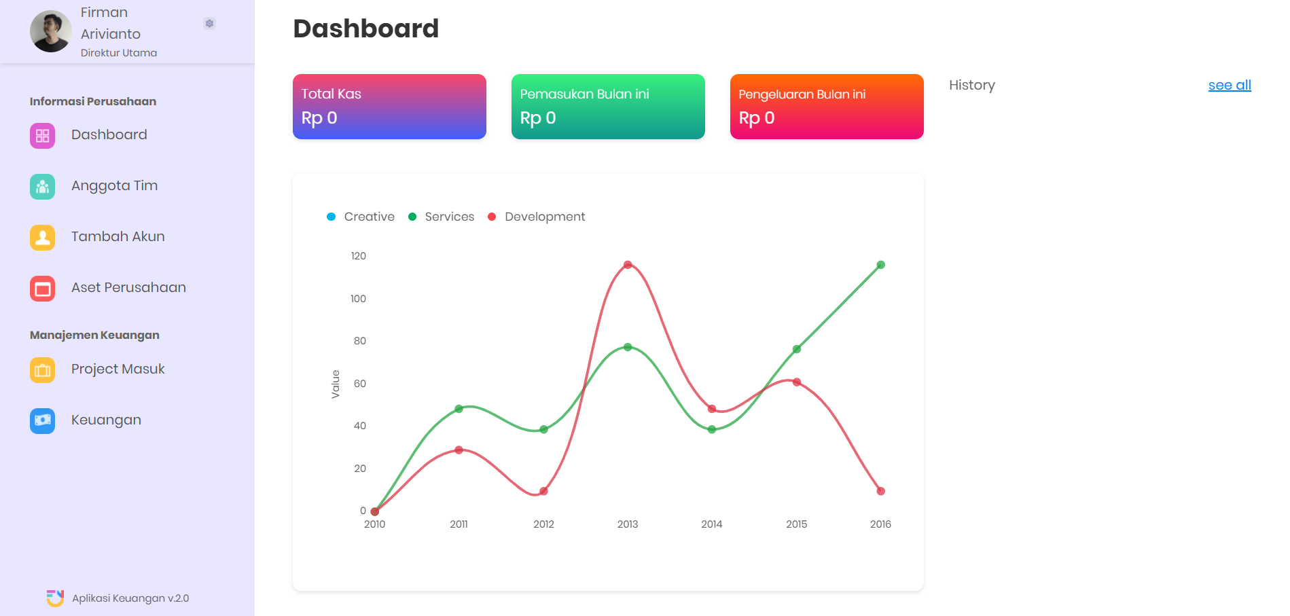Click the yellow Tambah Akun user icon

point(42,238)
